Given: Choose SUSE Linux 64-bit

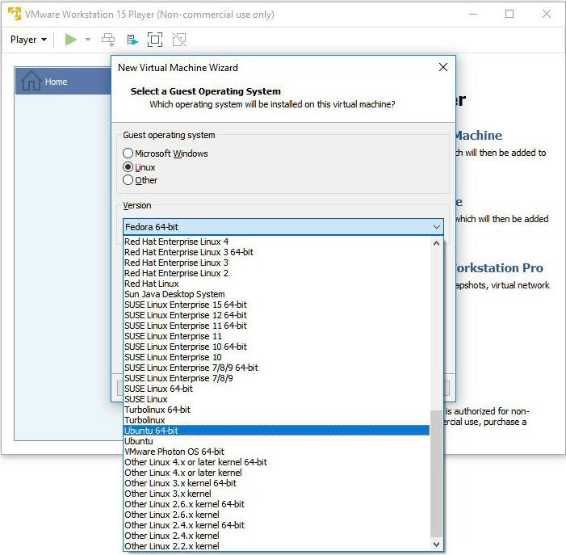Looking at the screenshot, I should [276, 389].
